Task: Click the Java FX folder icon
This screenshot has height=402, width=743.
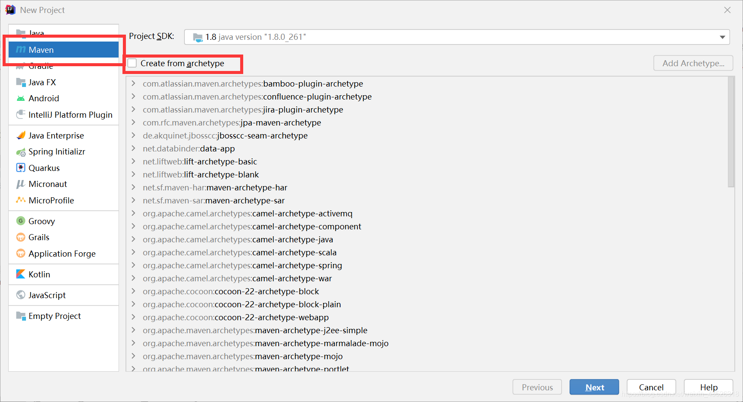Action: (x=21, y=82)
